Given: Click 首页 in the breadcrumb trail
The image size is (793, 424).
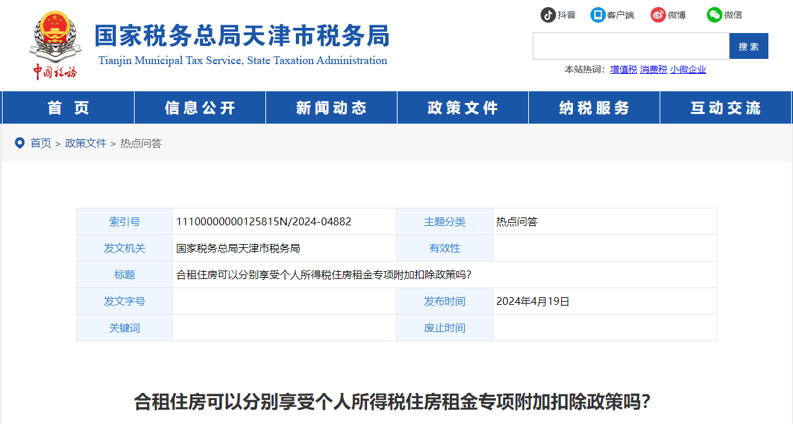Looking at the screenshot, I should [x=41, y=143].
